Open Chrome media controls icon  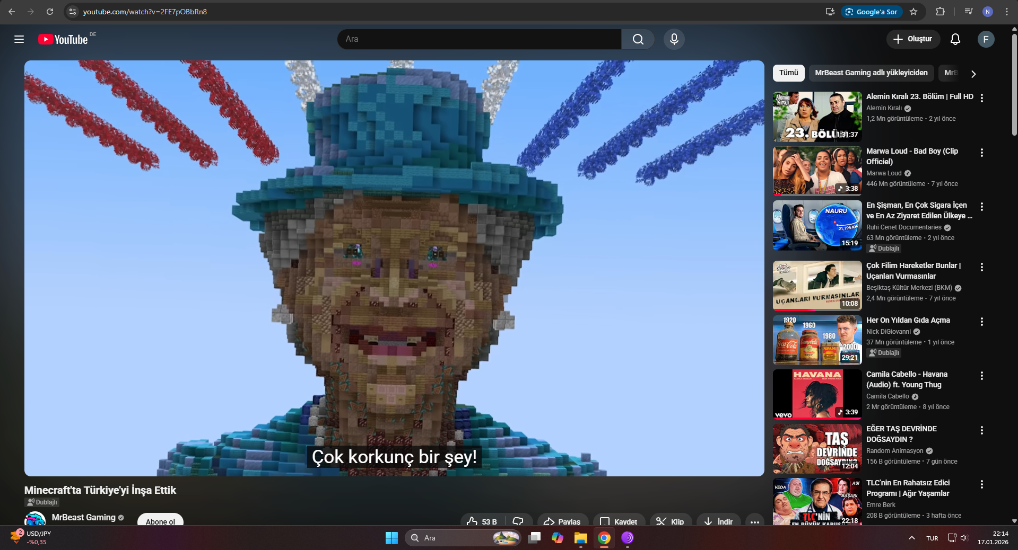click(969, 12)
